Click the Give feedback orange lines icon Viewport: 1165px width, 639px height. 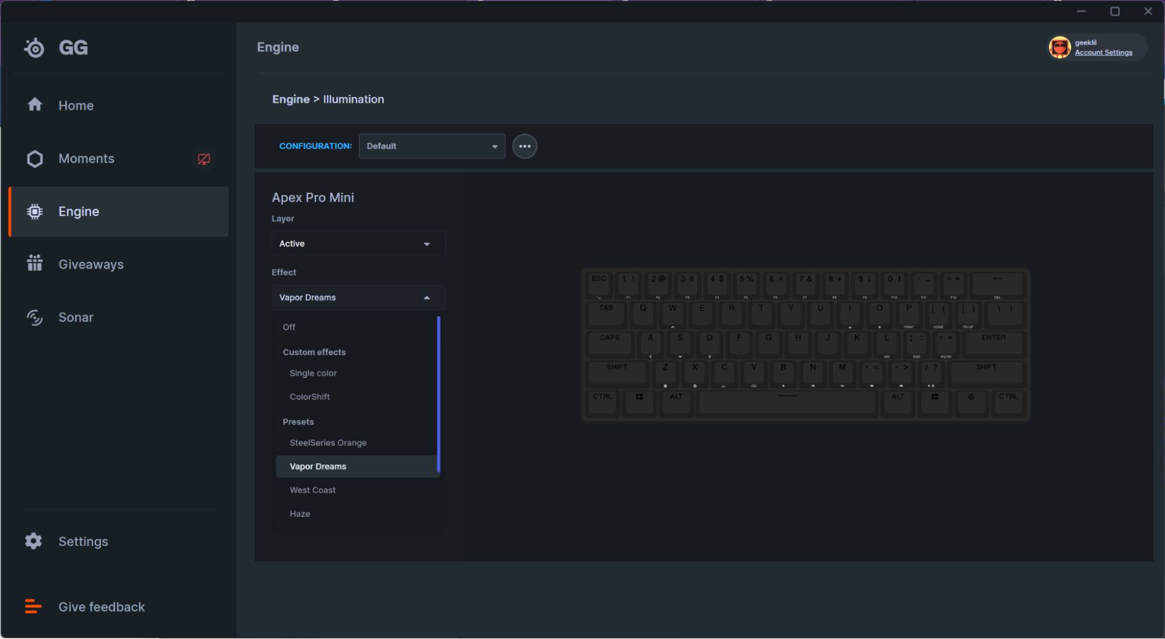[33, 606]
